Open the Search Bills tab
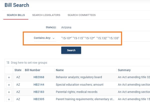The width and height of the screenshot is (150, 102). point(16,15)
